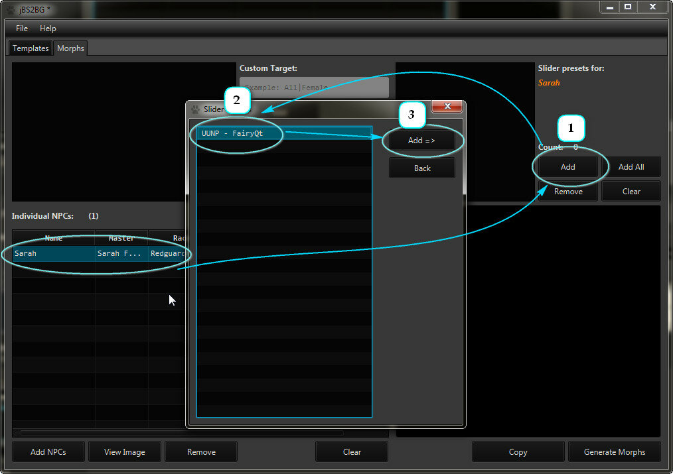Switch to the Templates tab

click(30, 48)
